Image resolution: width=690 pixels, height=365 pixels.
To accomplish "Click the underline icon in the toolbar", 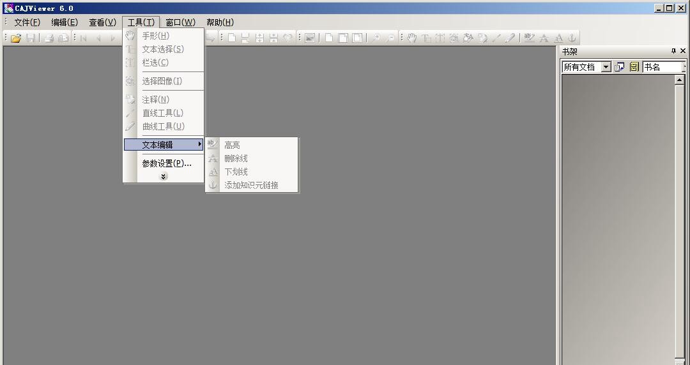I will [558, 38].
